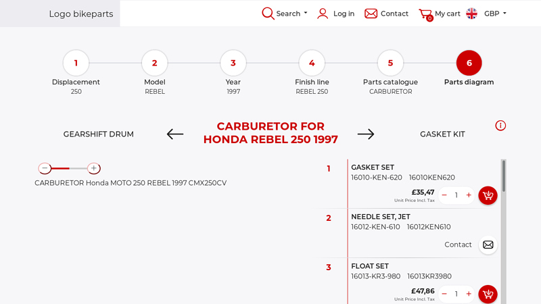This screenshot has width=541, height=304.
Task: Click Contact text for NEEDLE SET, JET
Action: (x=458, y=245)
